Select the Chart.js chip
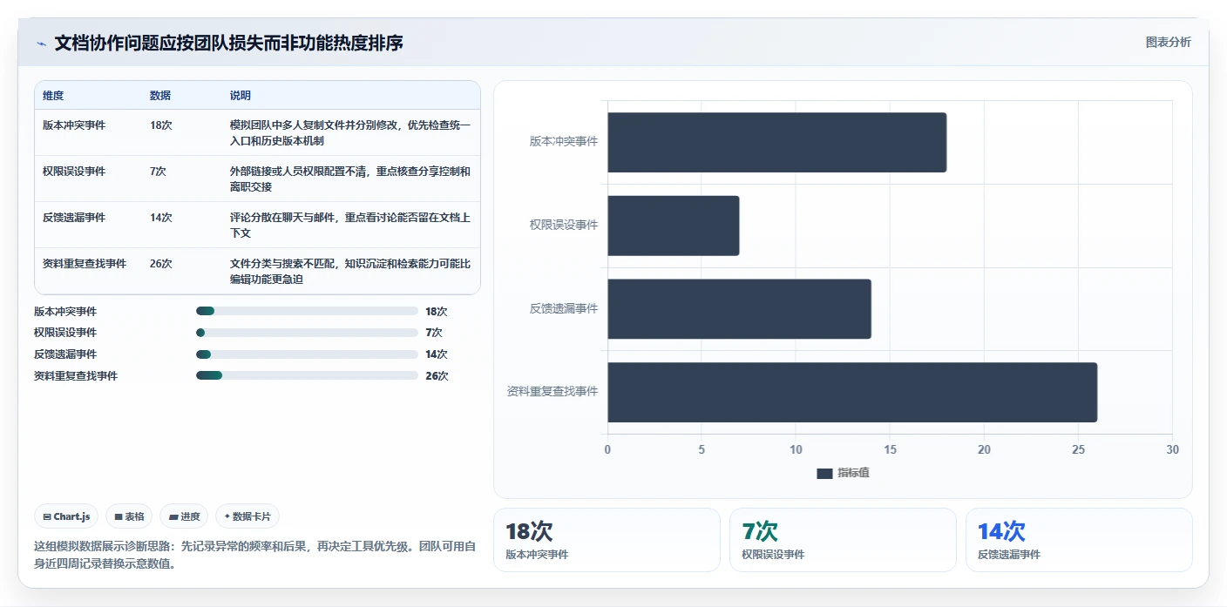The width and height of the screenshot is (1227, 607). [x=66, y=516]
